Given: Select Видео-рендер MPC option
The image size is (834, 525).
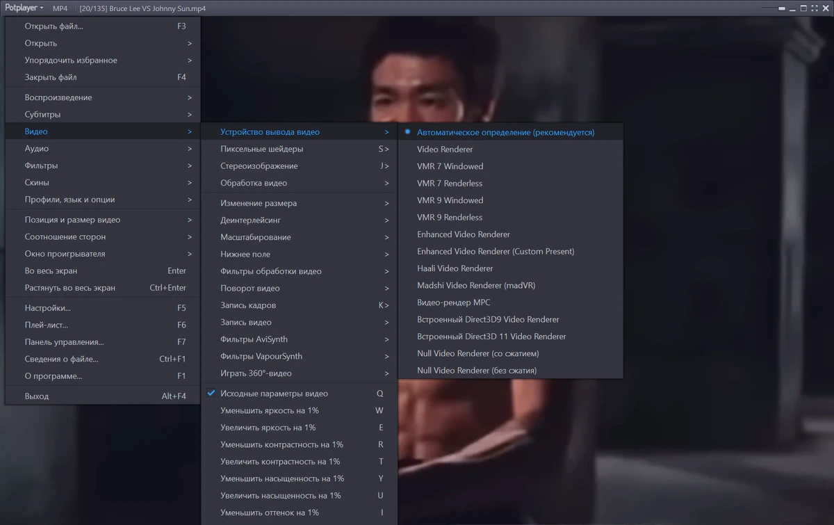Looking at the screenshot, I should pyautogui.click(x=511, y=302).
